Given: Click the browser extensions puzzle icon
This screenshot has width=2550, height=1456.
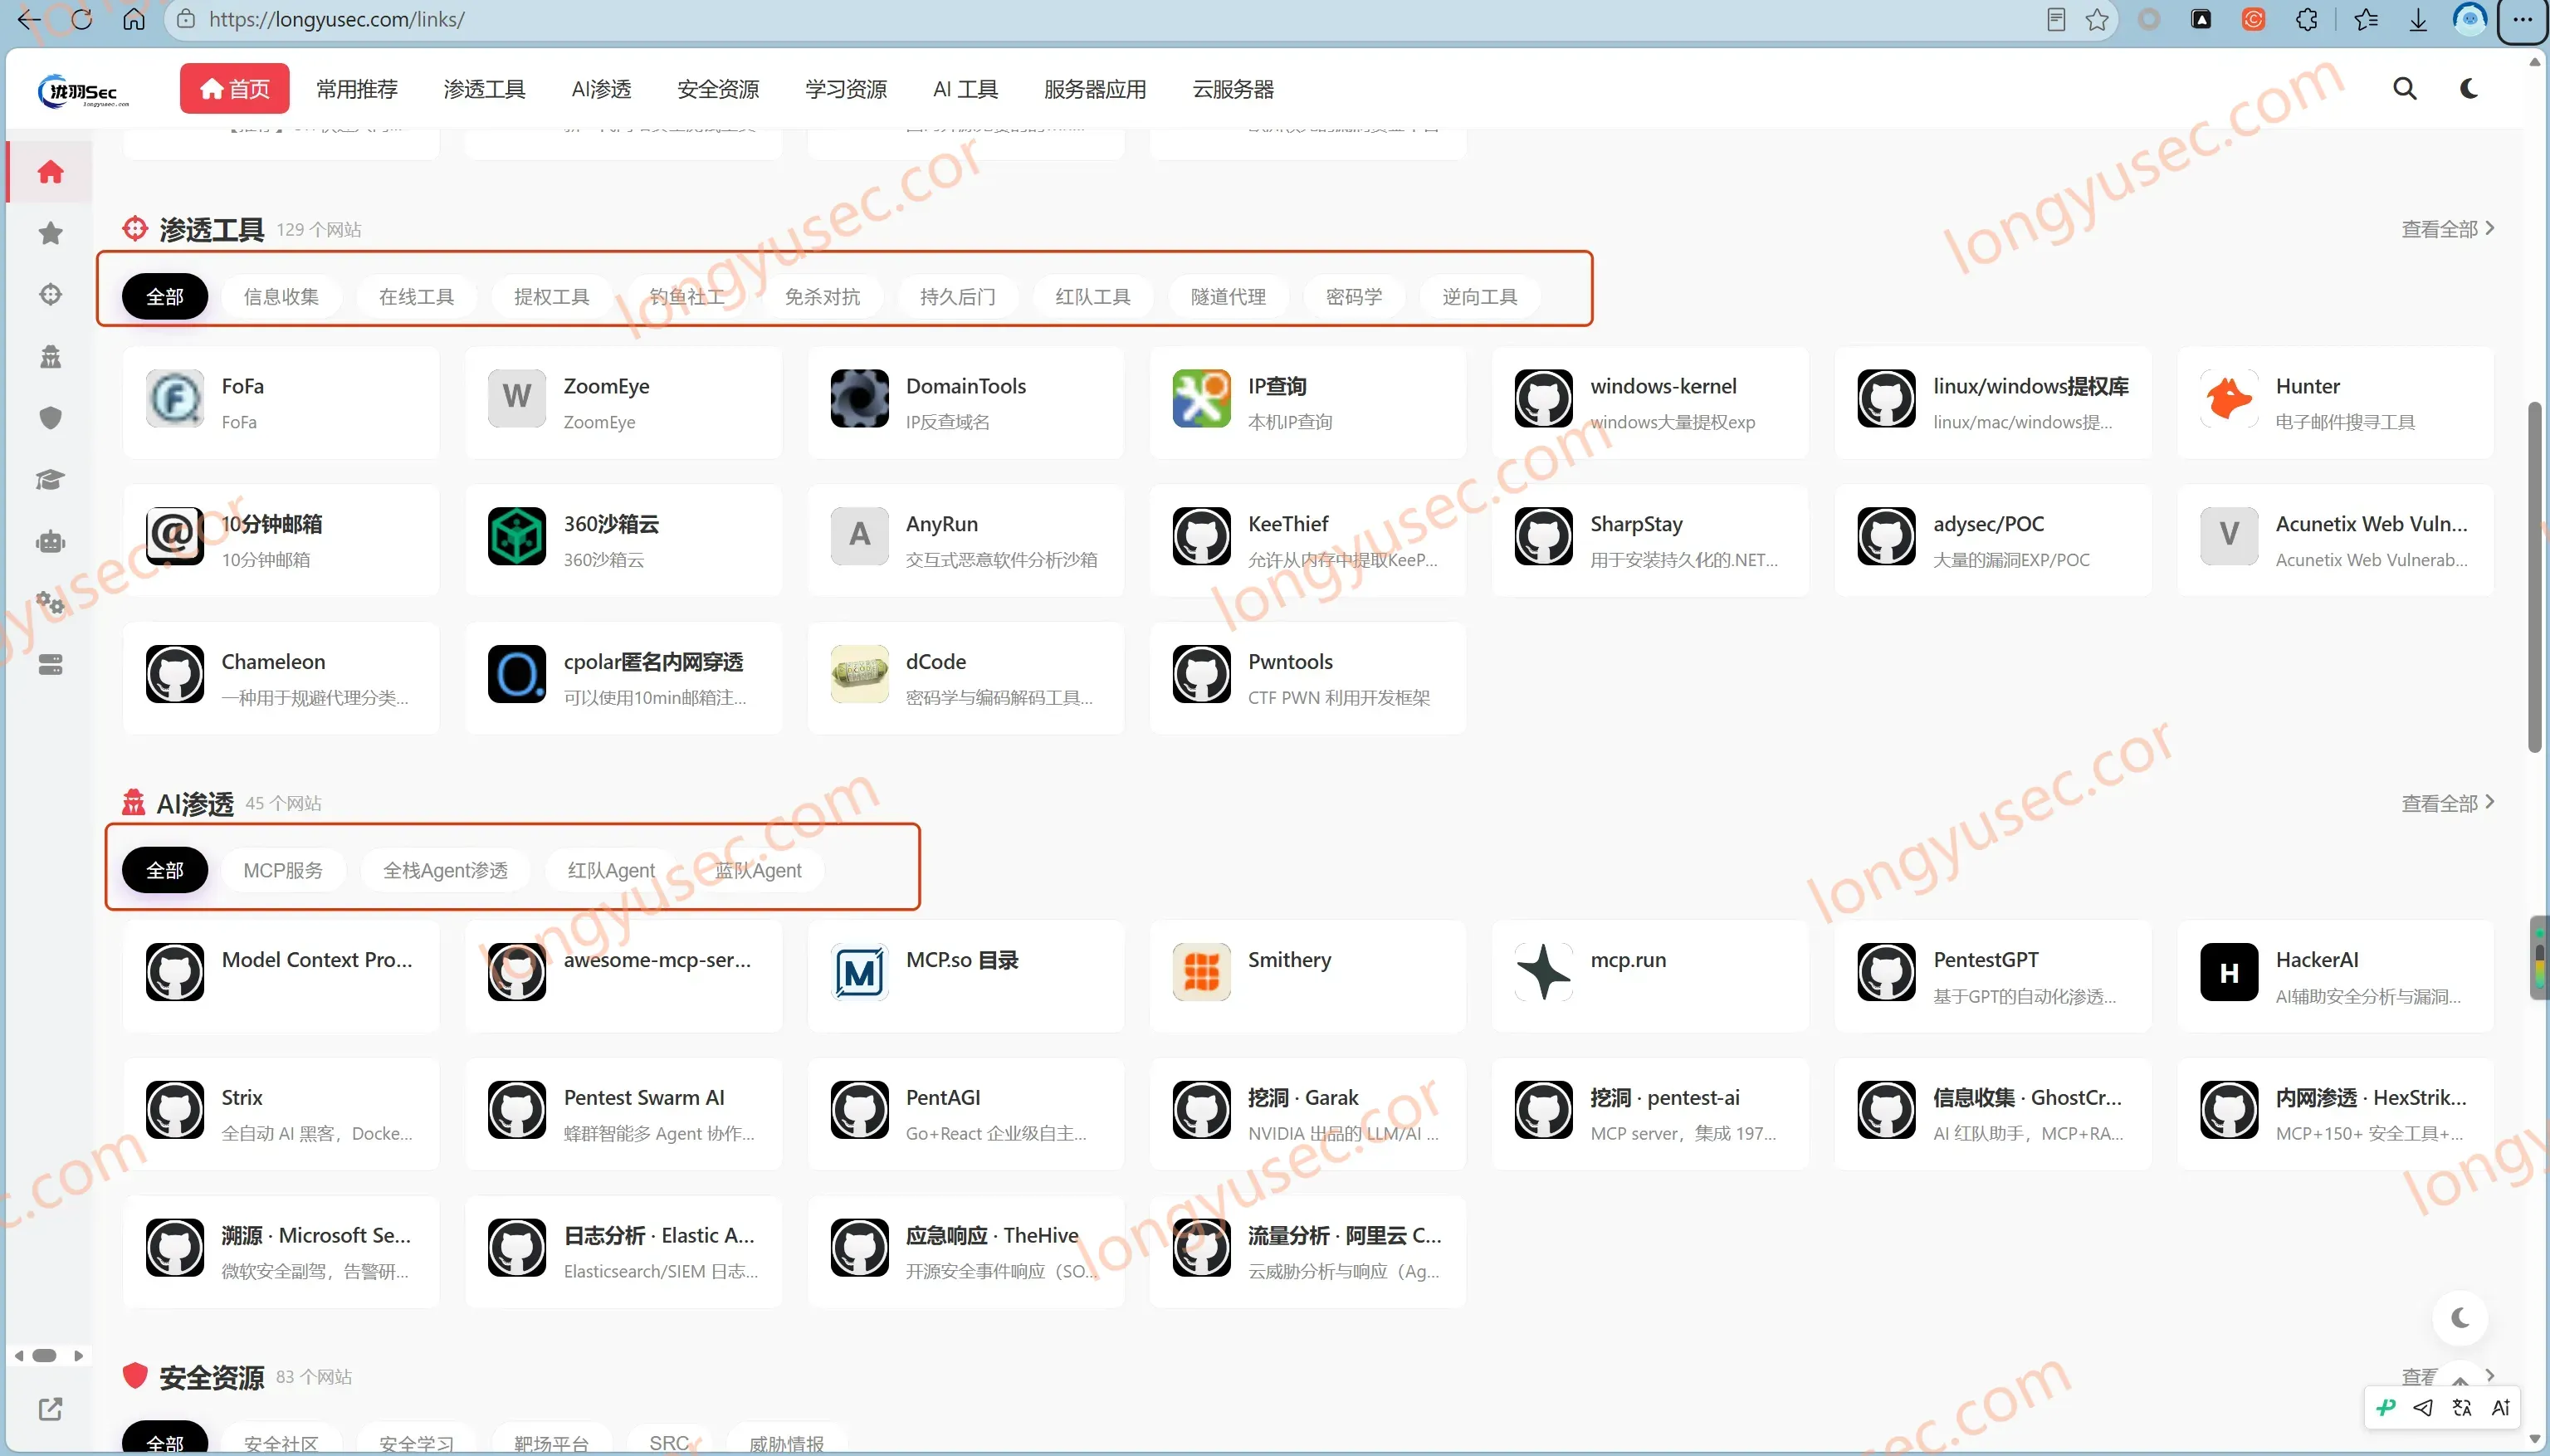Looking at the screenshot, I should click(2306, 19).
